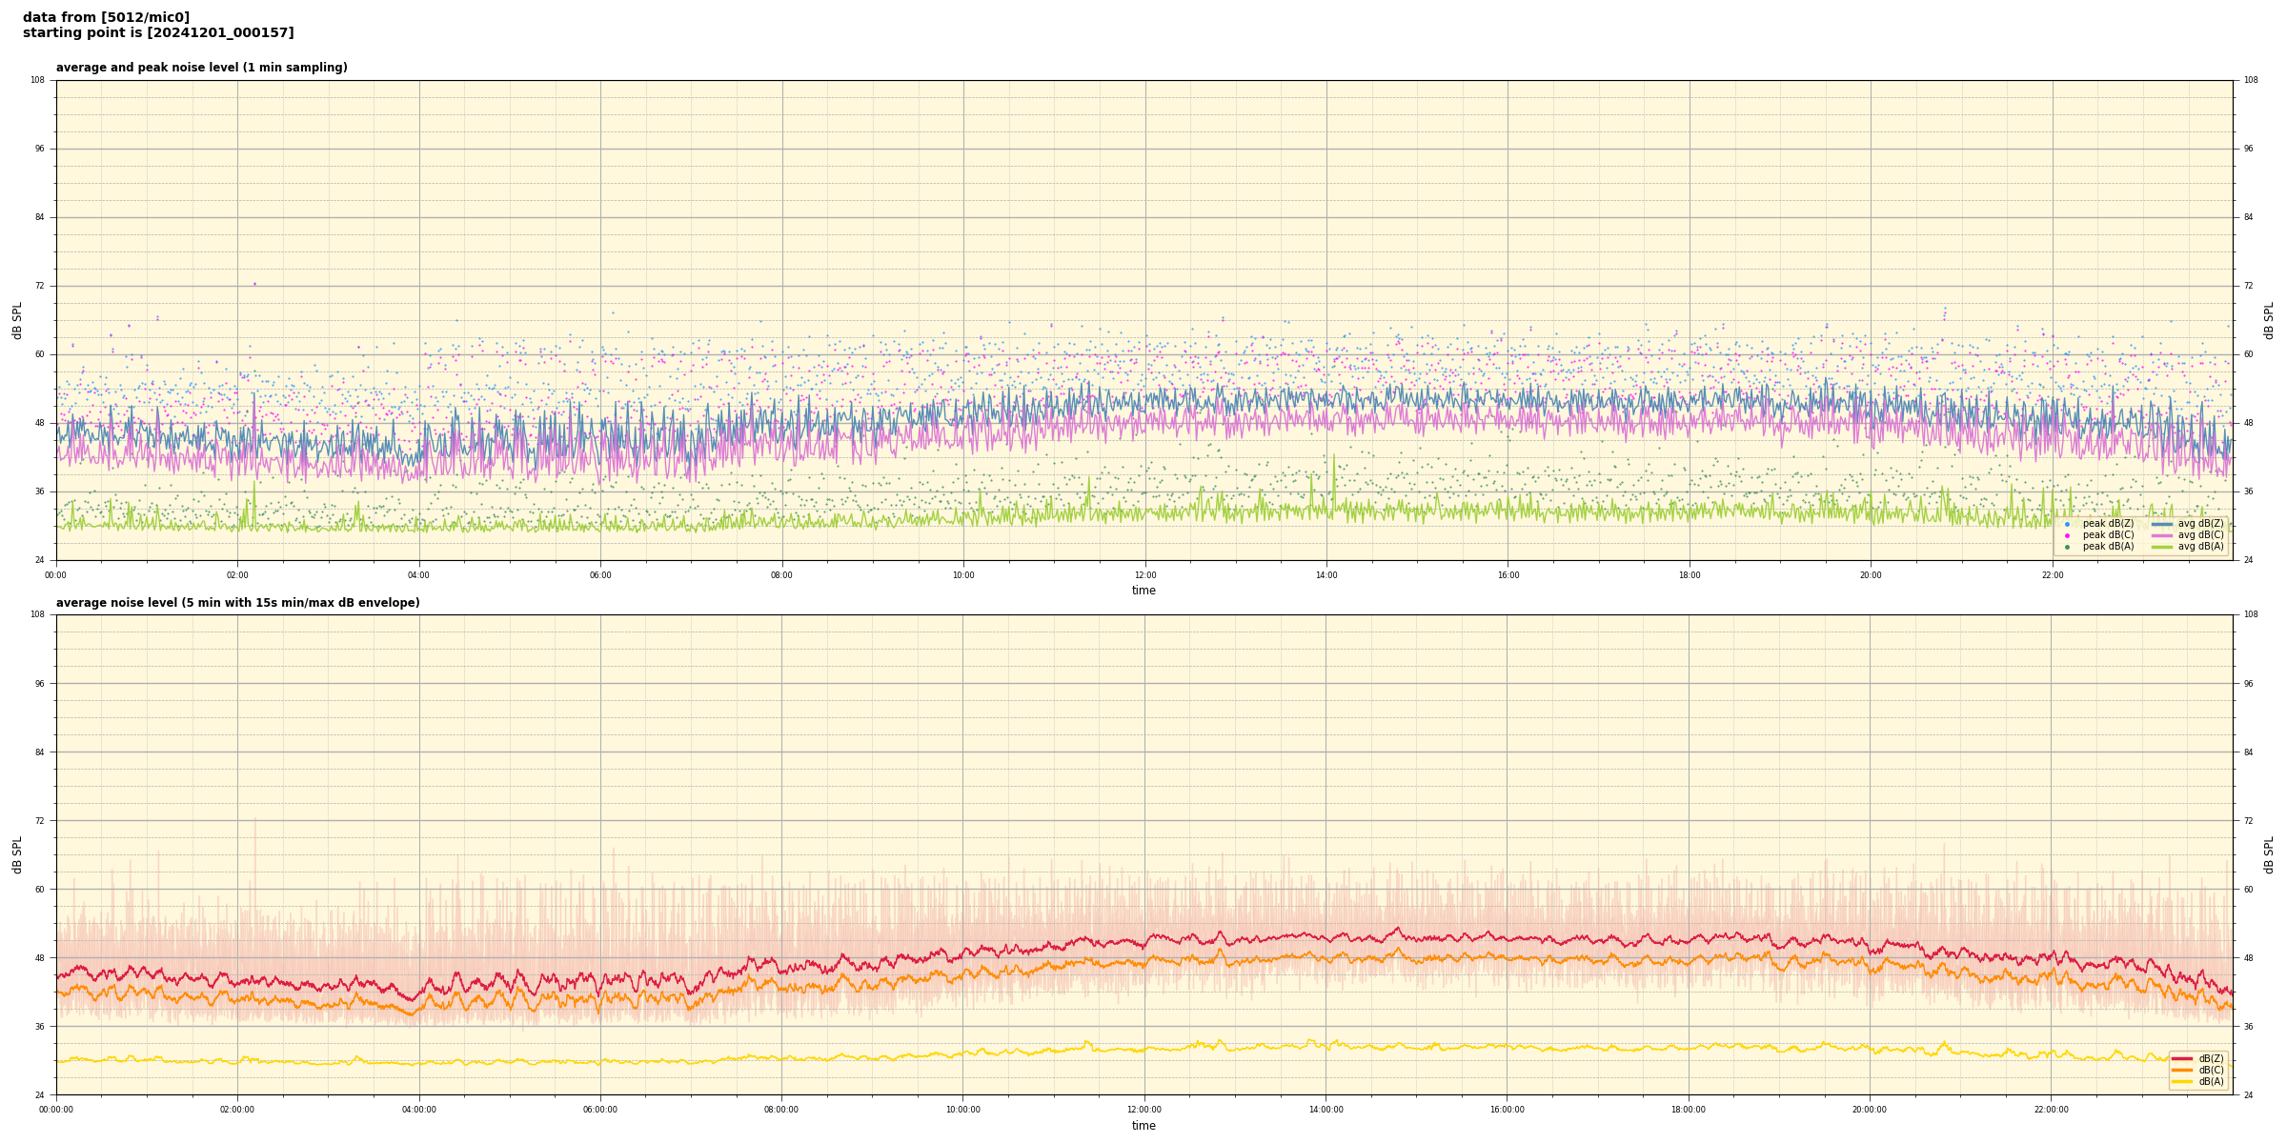Click the 'data from [5012/mic0]' header text
The height and width of the screenshot is (1143, 2287).
point(106,17)
